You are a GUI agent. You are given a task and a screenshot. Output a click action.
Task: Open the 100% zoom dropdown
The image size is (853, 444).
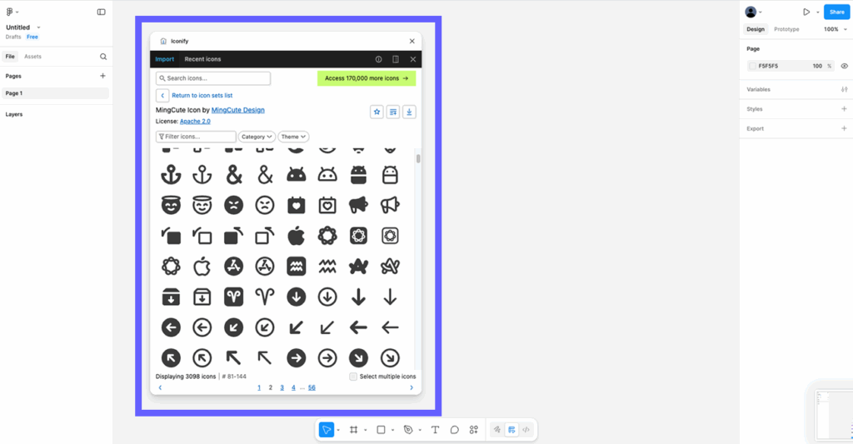click(x=835, y=29)
